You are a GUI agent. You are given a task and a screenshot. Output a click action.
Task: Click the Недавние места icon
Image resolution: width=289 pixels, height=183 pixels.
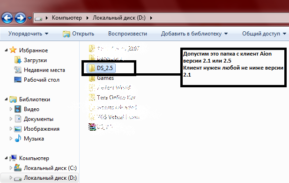coord(18,70)
